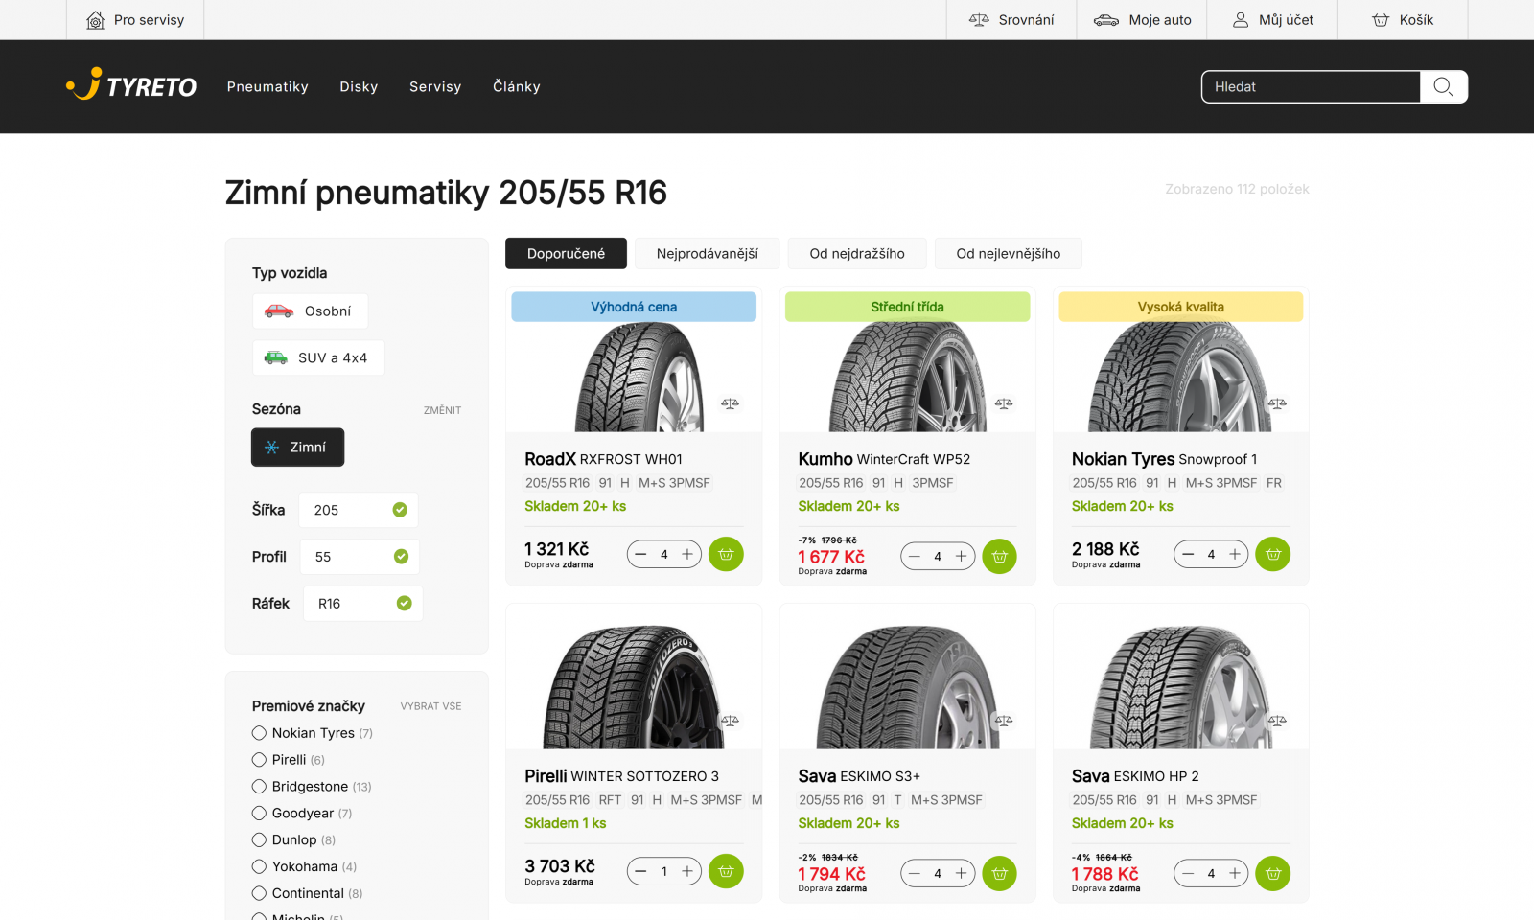Click the Tyreto logo
1534x920 pixels.
(131, 85)
